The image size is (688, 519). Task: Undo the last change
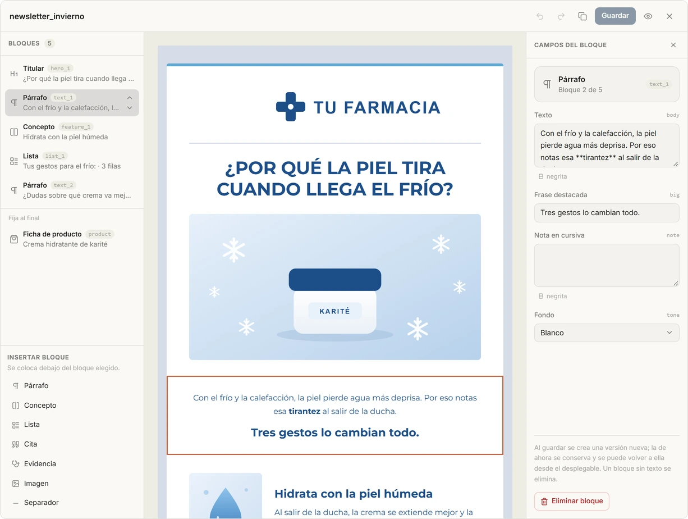(540, 16)
